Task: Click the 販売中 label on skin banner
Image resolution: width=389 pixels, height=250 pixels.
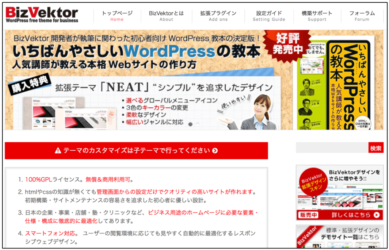Action: click(x=309, y=215)
